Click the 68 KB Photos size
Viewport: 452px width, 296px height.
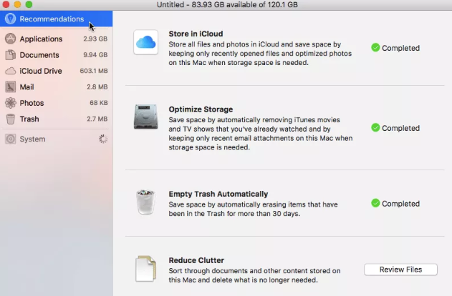point(99,103)
